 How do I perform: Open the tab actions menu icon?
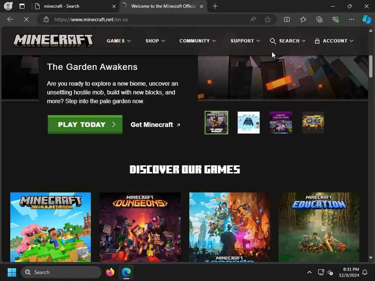22,6
